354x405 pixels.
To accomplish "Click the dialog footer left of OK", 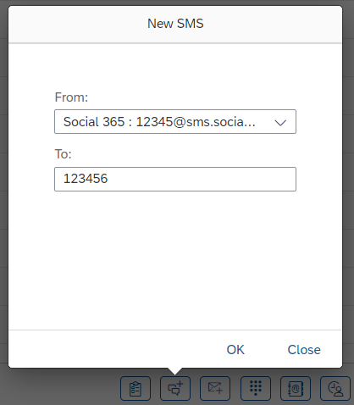I will coord(113,350).
